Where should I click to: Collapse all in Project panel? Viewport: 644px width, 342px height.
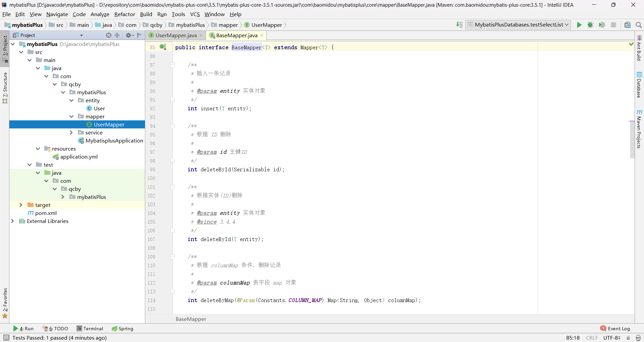pyautogui.click(x=117, y=35)
